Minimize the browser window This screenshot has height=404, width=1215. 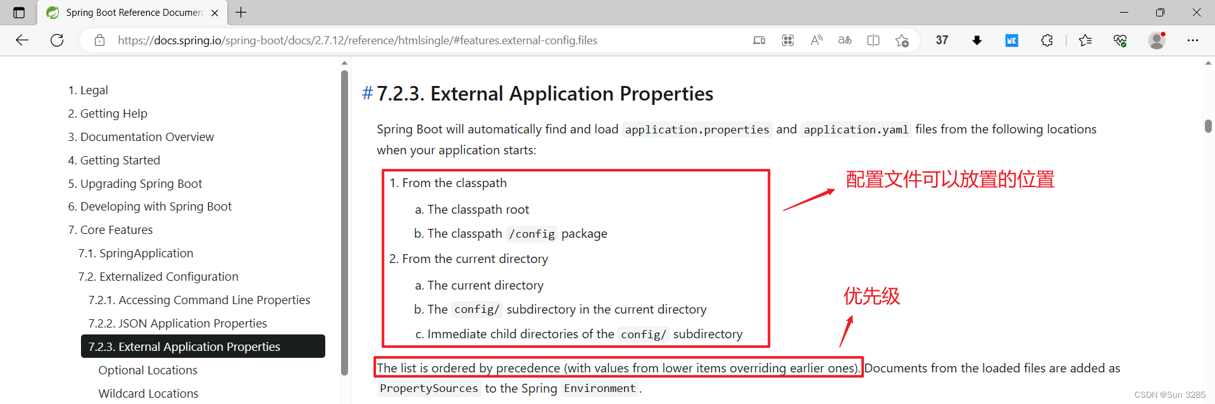point(1124,12)
